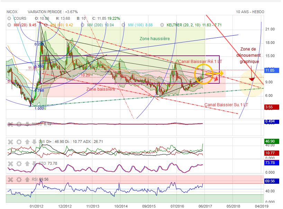Image resolution: width=283 pixels, height=209 pixels.
Task: Open the MM (200) moving average settings gear
Action: click(x=82, y=25)
